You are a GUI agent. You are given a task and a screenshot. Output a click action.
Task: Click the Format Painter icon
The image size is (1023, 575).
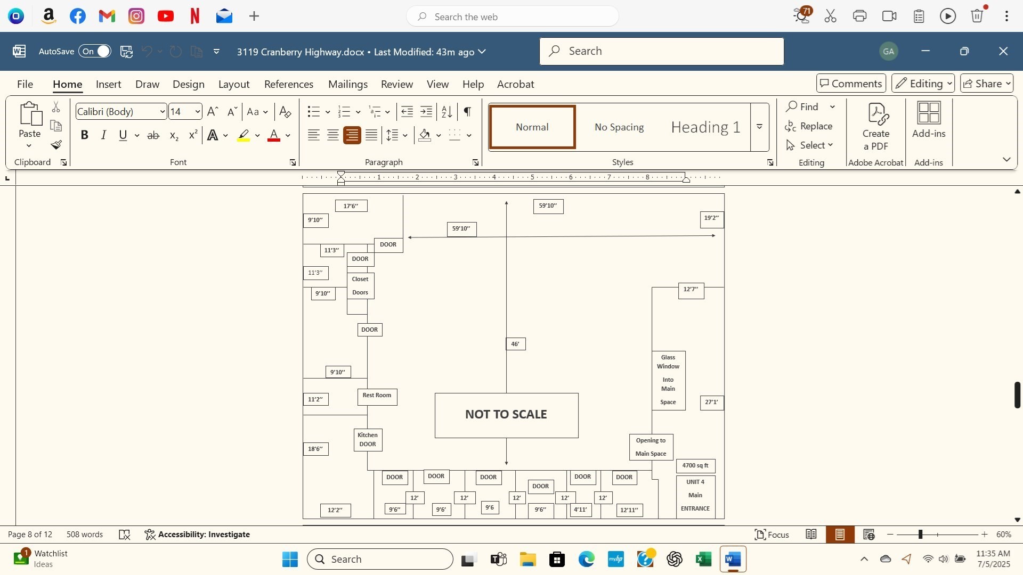56,145
